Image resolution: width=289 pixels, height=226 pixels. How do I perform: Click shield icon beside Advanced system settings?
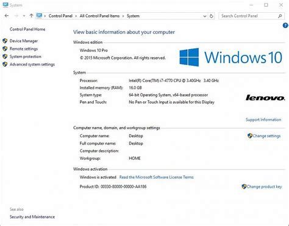[5, 64]
